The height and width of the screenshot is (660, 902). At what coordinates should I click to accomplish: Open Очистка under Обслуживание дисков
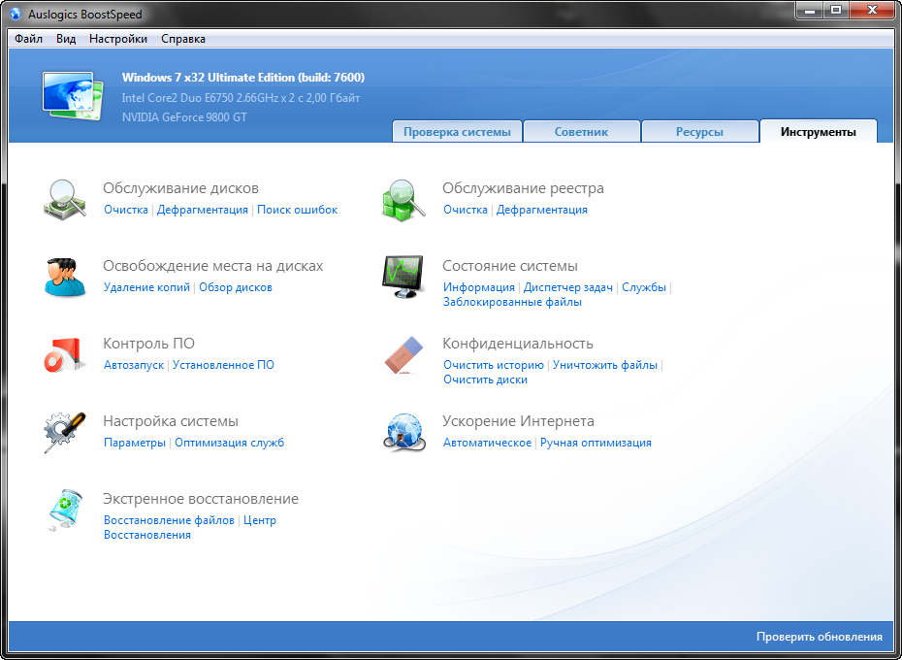click(x=126, y=210)
